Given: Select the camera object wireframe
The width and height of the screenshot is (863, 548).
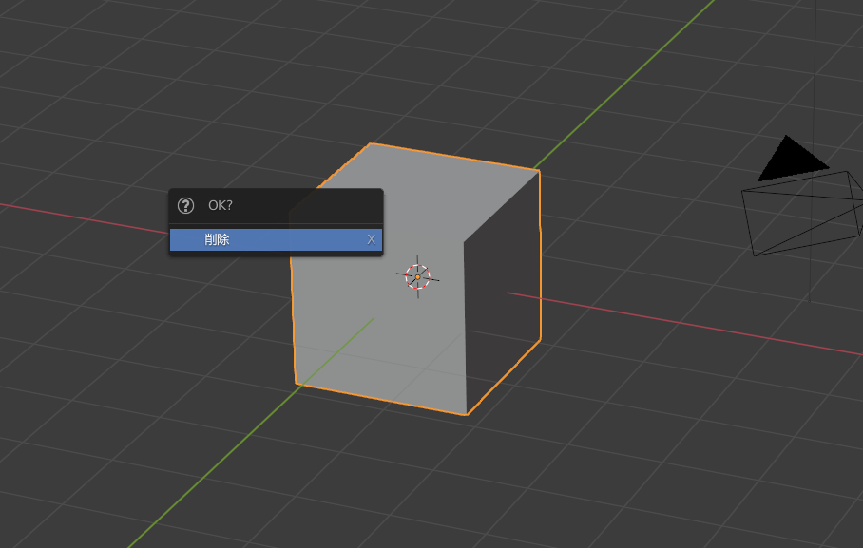Looking at the screenshot, I should [x=802, y=197].
